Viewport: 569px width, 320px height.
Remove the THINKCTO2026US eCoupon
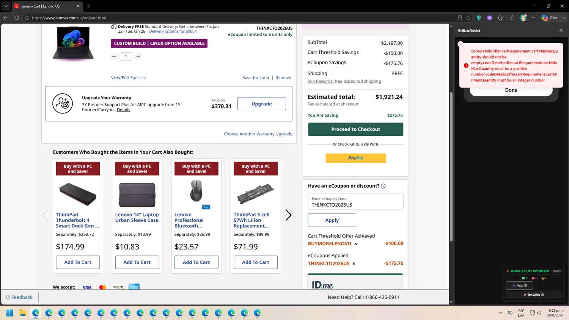point(354,264)
